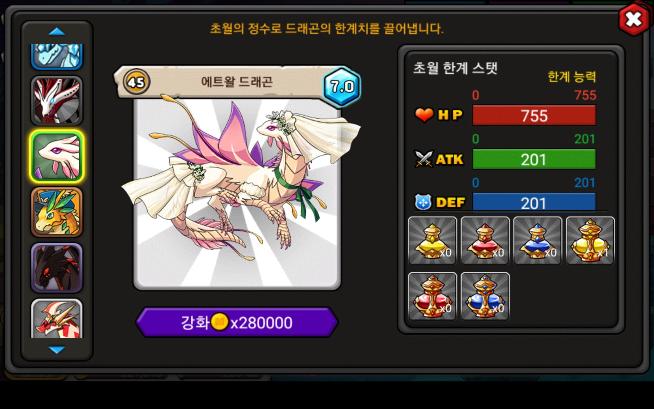Viewport: 654px width, 409px height.
Task: Close the transcendence panel with red X
Action: [x=634, y=19]
